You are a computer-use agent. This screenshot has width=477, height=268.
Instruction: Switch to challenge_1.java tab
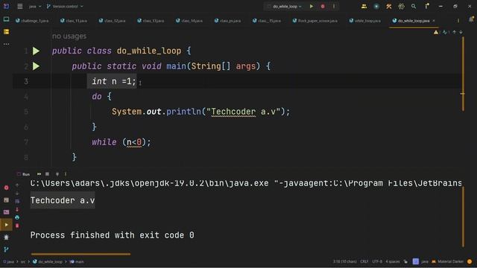coord(32,21)
